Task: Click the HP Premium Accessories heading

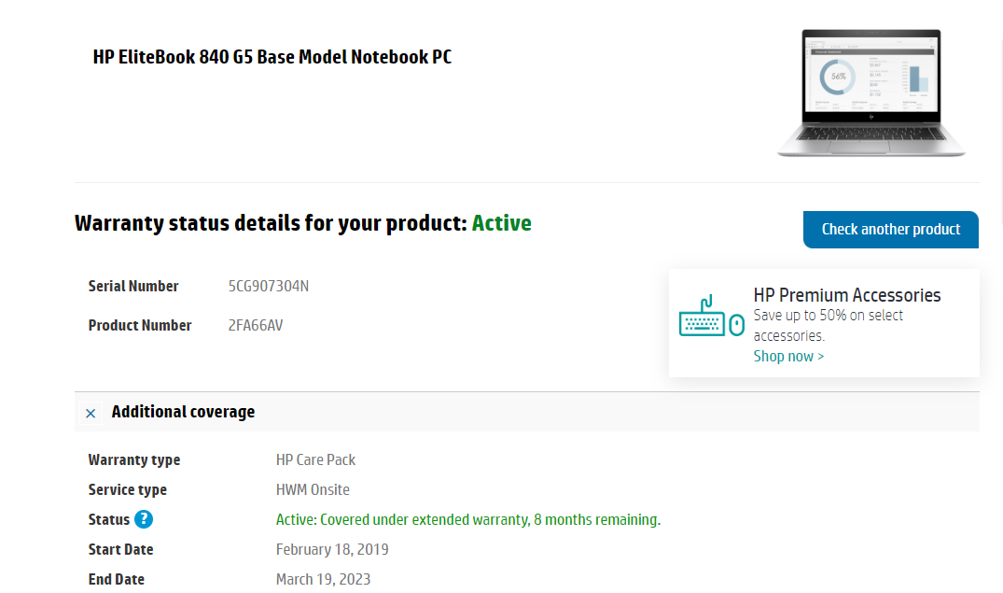Action: click(x=846, y=295)
